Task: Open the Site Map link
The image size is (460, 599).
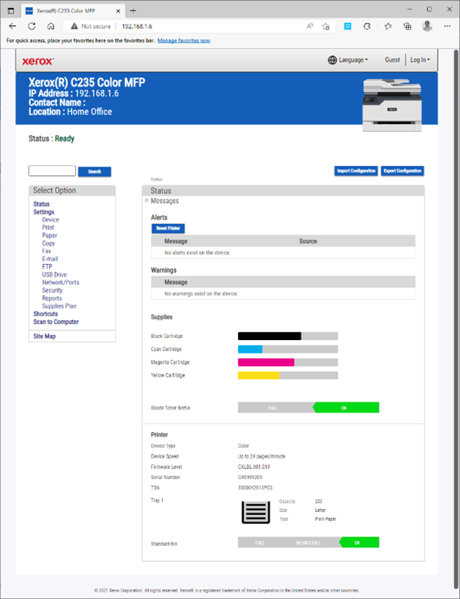Action: [x=45, y=336]
